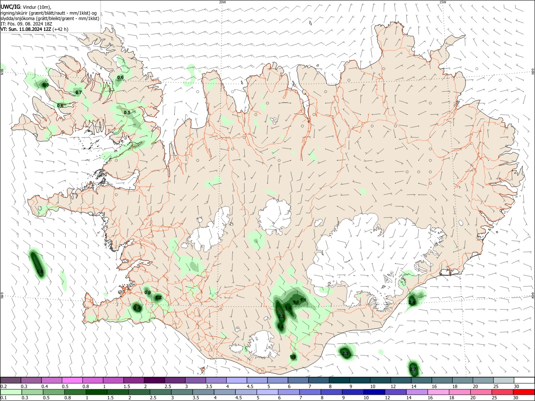Screen dimensions: 535x401
Task: Click the 0.4 label in the upper legend row
Action: pyautogui.click(x=45, y=386)
